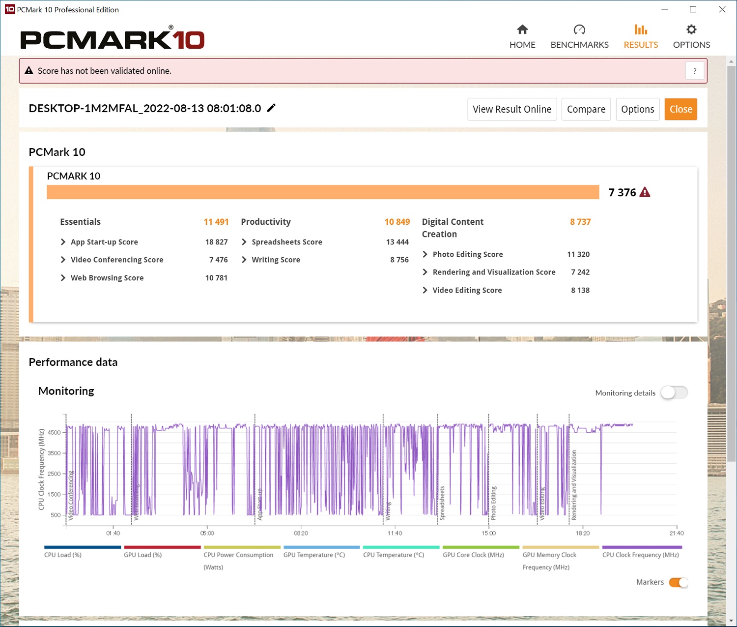Expand the Writing Score row

[244, 260]
